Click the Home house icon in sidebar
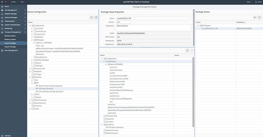 tap(2, 6)
